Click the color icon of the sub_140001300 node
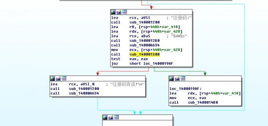Image resolution: width=268 pixels, height=126 pixels. [113, 12]
